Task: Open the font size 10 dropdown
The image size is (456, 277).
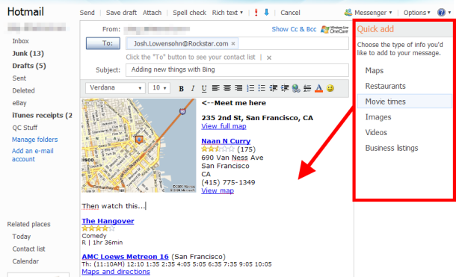Action: point(159,87)
